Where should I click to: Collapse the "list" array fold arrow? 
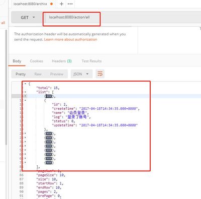[25, 92]
